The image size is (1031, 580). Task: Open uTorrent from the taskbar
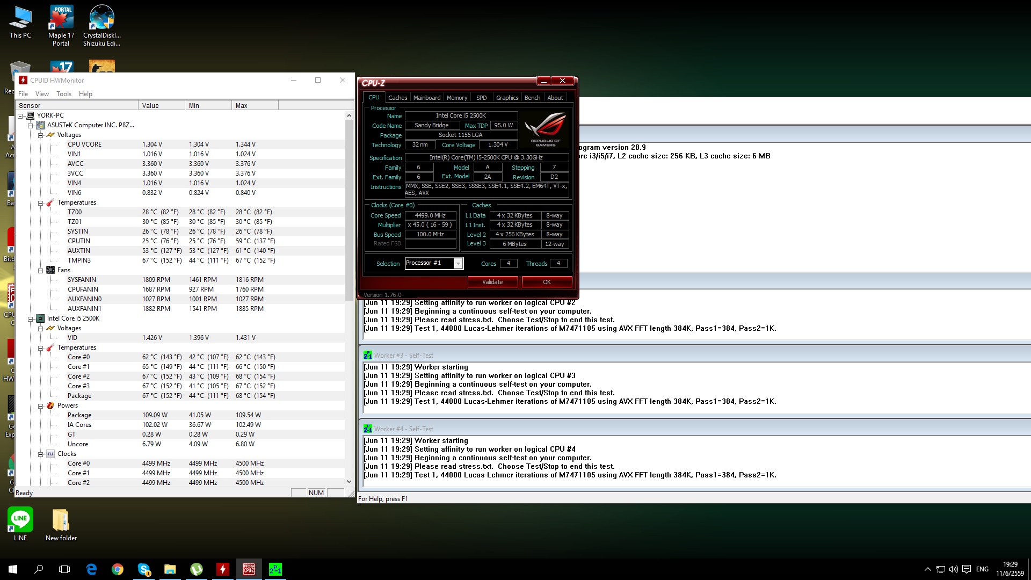pyautogui.click(x=196, y=569)
